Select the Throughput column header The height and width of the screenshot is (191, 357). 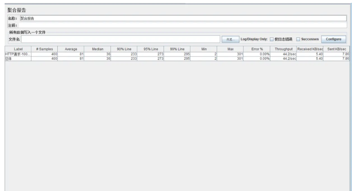[283, 49]
